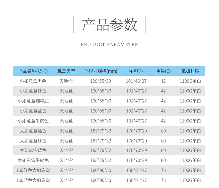This screenshot has width=219, height=188.
Task: Select the 小如意盒红色 product name cell
Action: click(x=33, y=91)
